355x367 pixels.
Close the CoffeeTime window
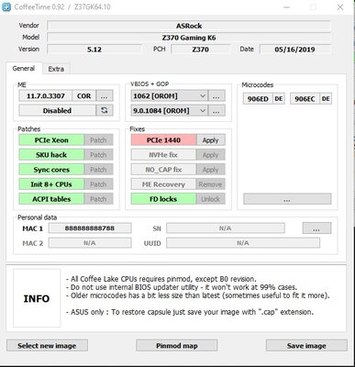tap(340, 7)
